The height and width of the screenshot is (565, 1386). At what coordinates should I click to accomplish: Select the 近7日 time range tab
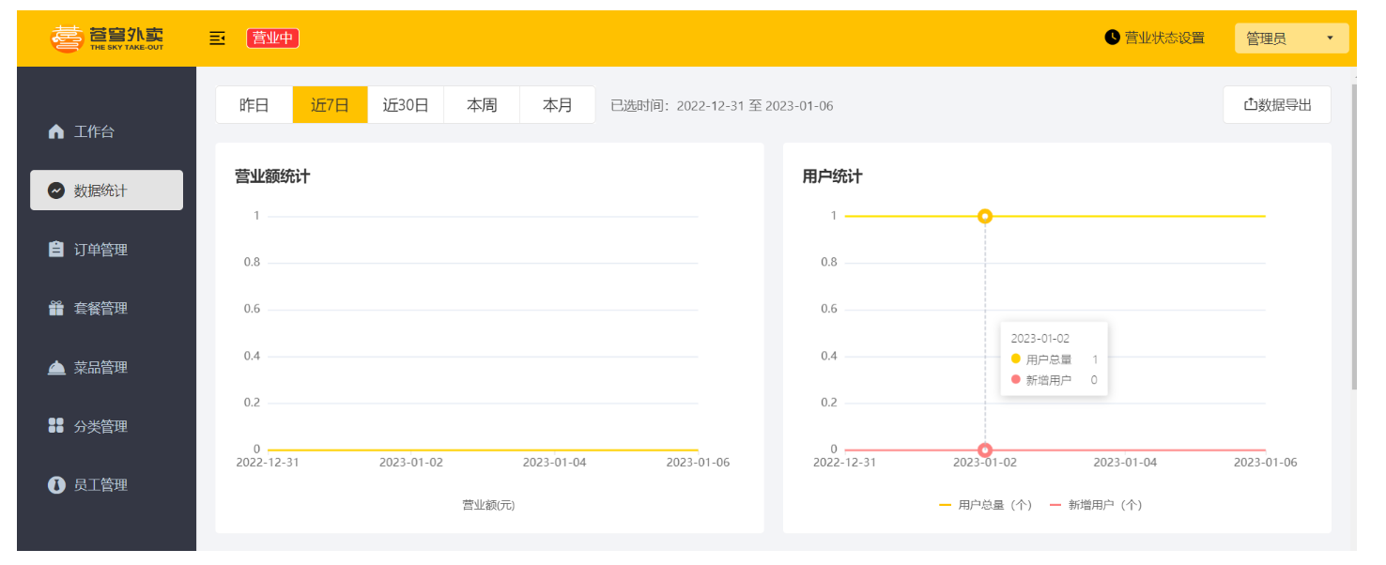coord(331,105)
